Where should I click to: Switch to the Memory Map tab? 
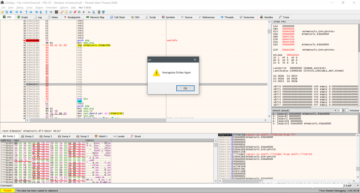pyautogui.click(x=97, y=17)
